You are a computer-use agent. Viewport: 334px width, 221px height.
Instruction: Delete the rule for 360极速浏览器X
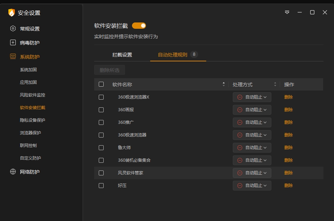pos(288,97)
